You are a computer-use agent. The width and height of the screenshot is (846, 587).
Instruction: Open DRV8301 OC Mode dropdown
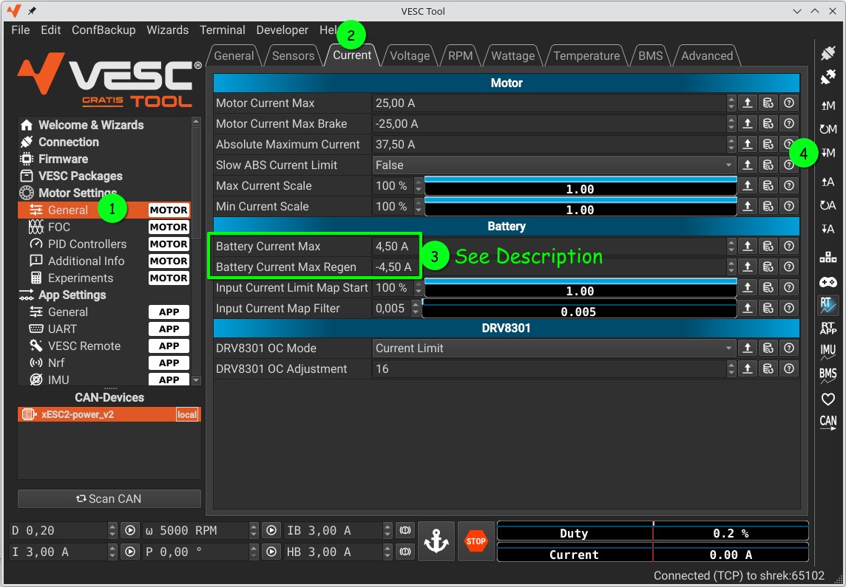point(554,349)
